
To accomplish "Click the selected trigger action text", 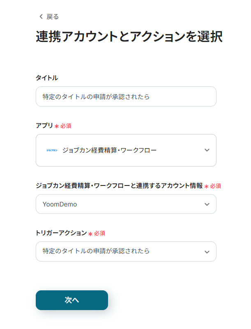I will pyautogui.click(x=96, y=251).
